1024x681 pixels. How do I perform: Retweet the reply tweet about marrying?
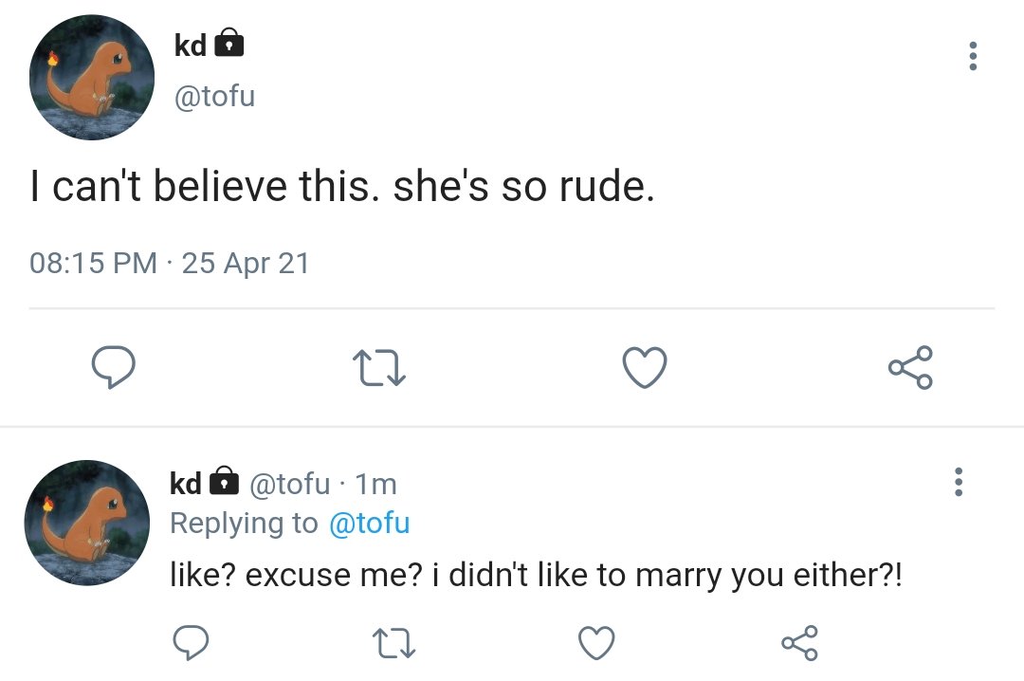[x=393, y=643]
